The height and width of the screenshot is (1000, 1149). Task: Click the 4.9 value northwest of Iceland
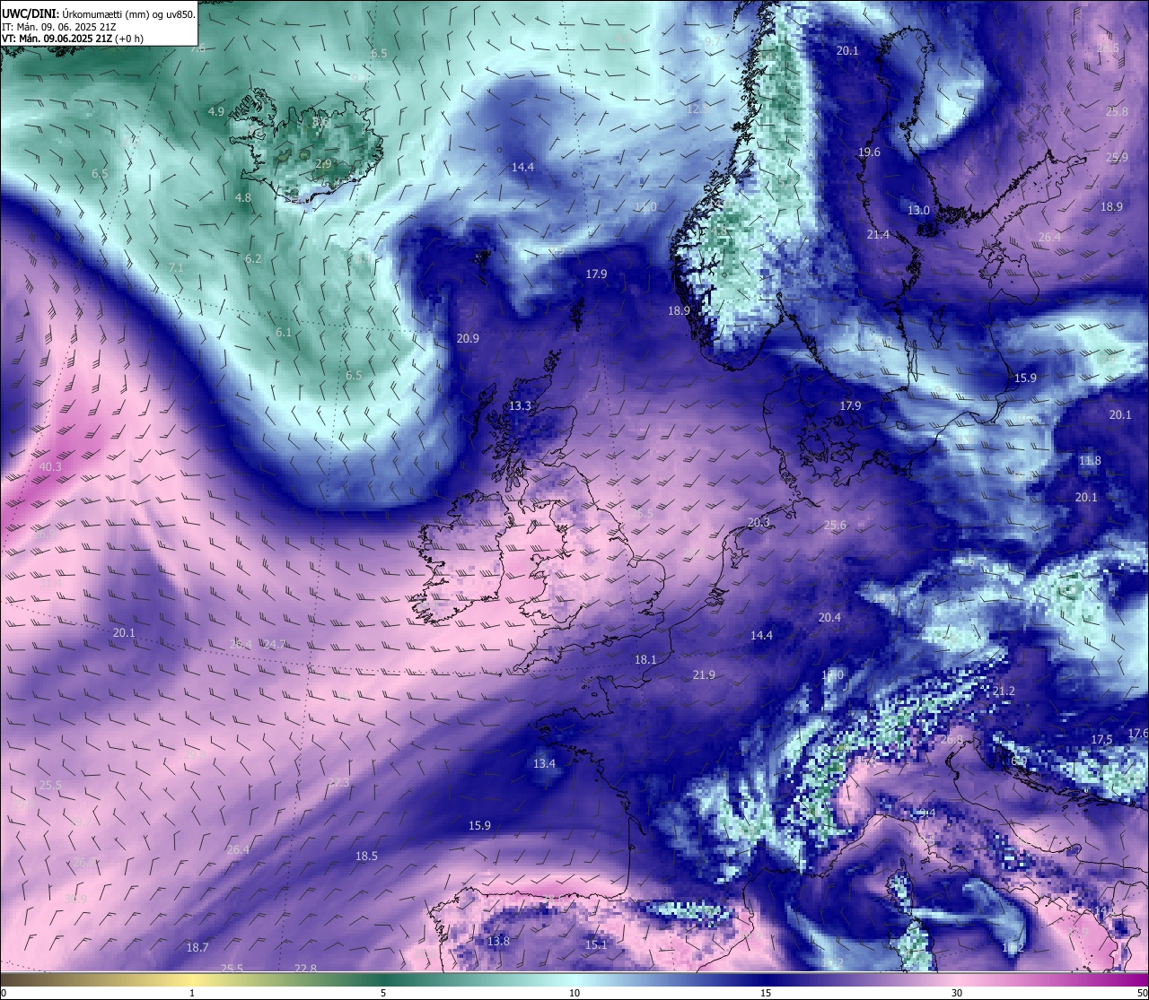click(216, 112)
